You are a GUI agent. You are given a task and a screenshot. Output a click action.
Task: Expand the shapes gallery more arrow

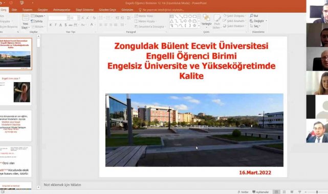[199, 26]
